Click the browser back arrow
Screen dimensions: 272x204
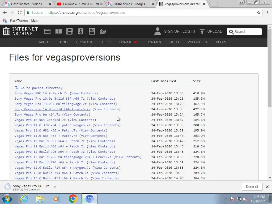coord(5,12)
